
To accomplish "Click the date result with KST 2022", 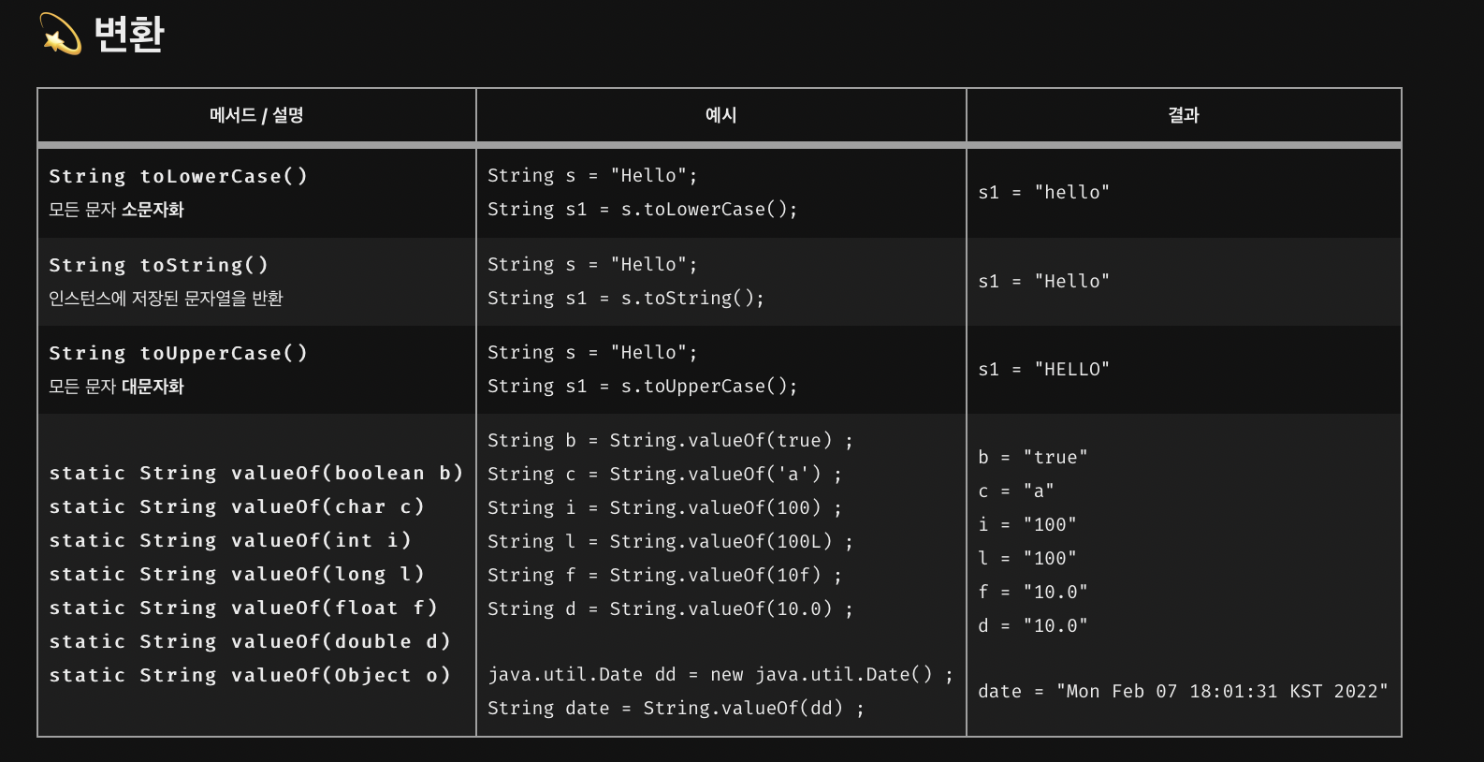I will point(1183,691).
